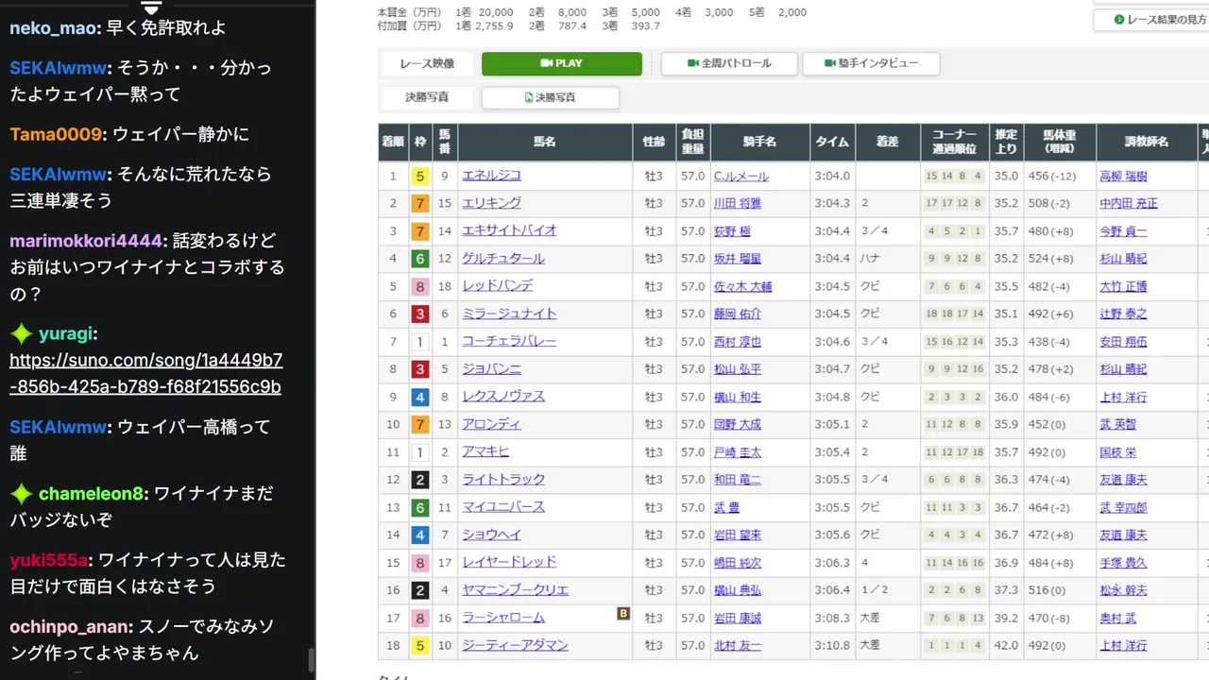Open horse ヤマニンブークリエ's page
This screenshot has height=680, width=1209.
(515, 589)
